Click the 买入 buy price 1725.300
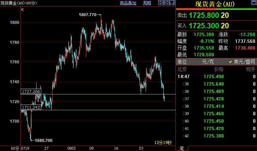257x151 pixels. coord(204,26)
